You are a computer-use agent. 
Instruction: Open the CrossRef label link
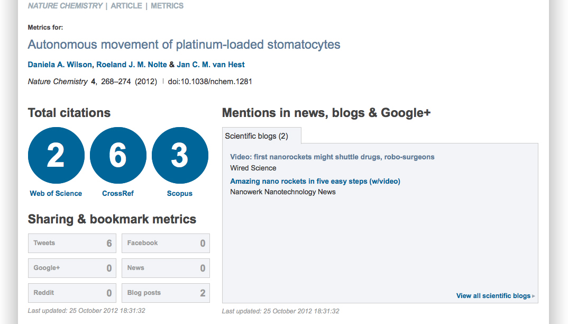(118, 194)
